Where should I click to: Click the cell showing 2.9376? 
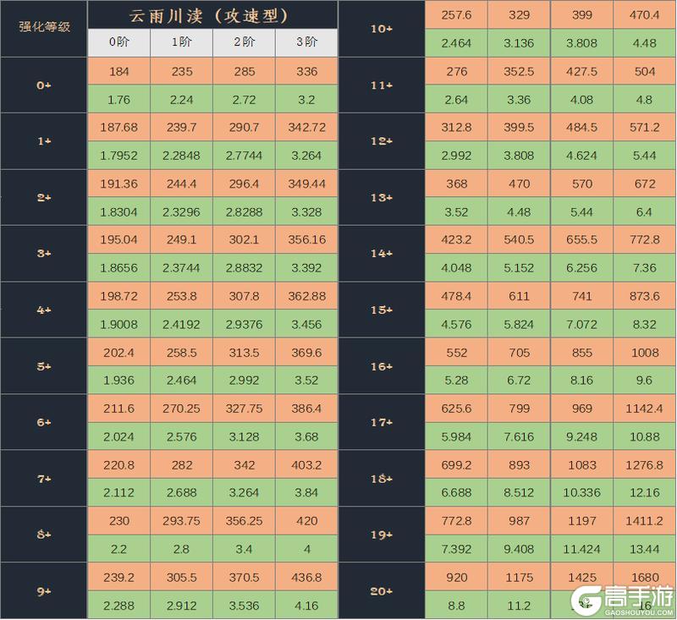pos(244,324)
